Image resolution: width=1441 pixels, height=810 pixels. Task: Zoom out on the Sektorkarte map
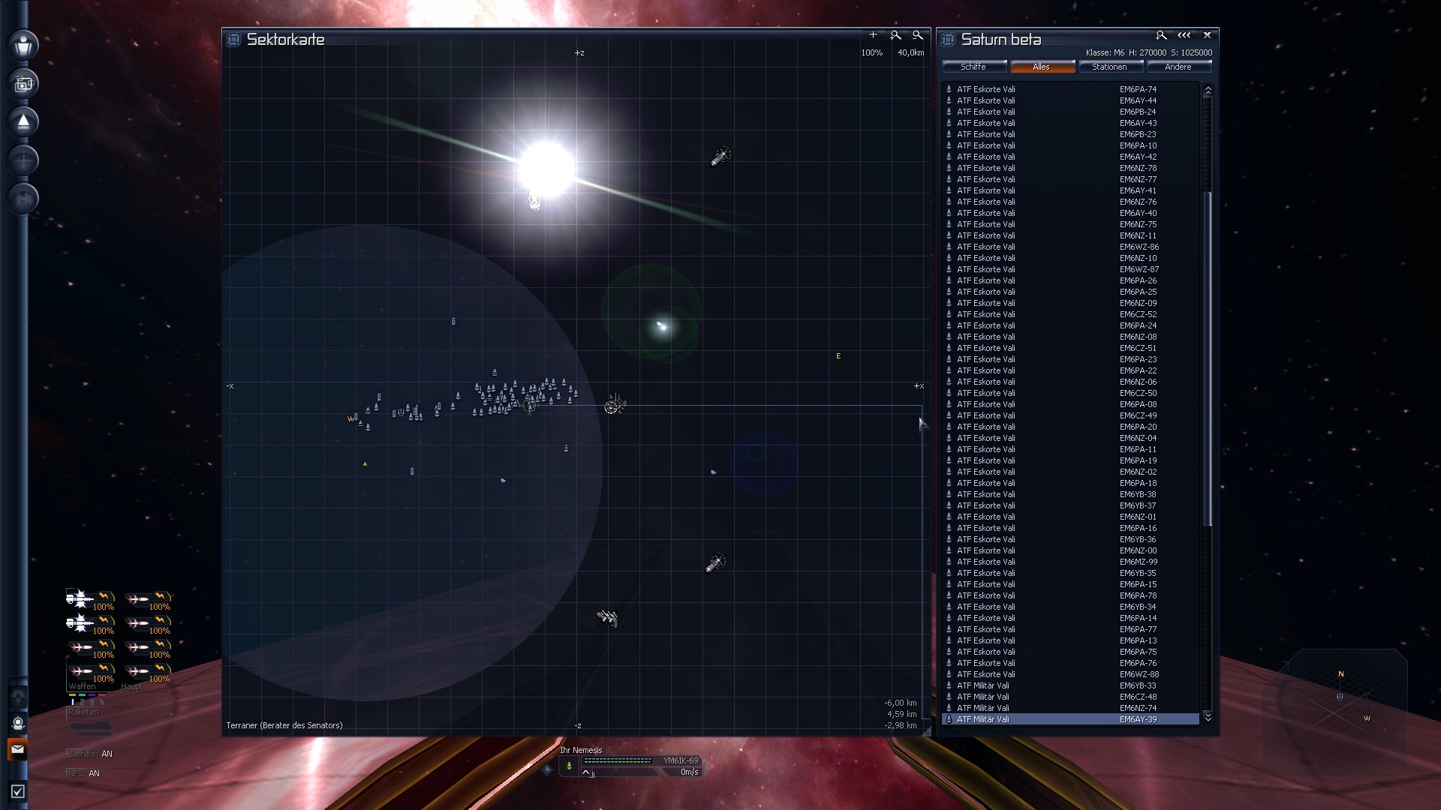point(917,35)
